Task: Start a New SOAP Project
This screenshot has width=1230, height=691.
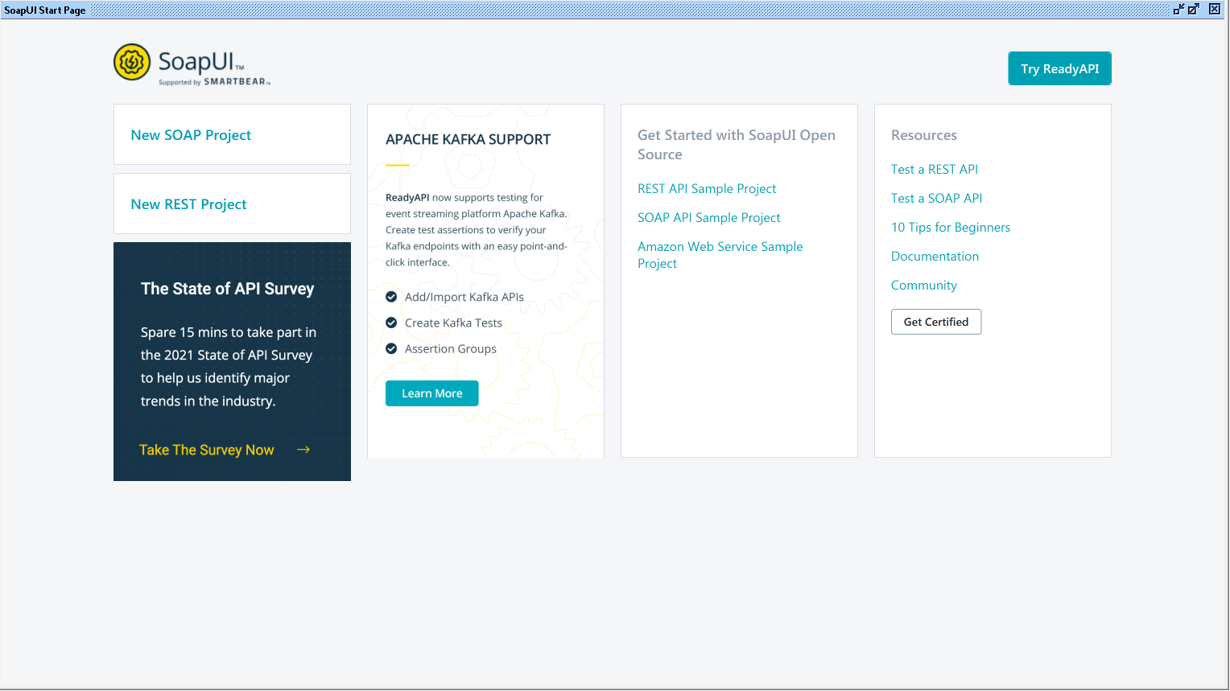Action: tap(191, 135)
